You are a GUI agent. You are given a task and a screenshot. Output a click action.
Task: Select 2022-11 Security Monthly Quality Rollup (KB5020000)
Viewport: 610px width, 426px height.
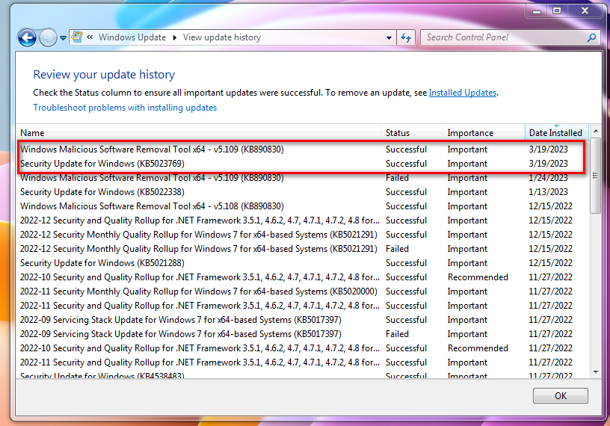[304, 291]
